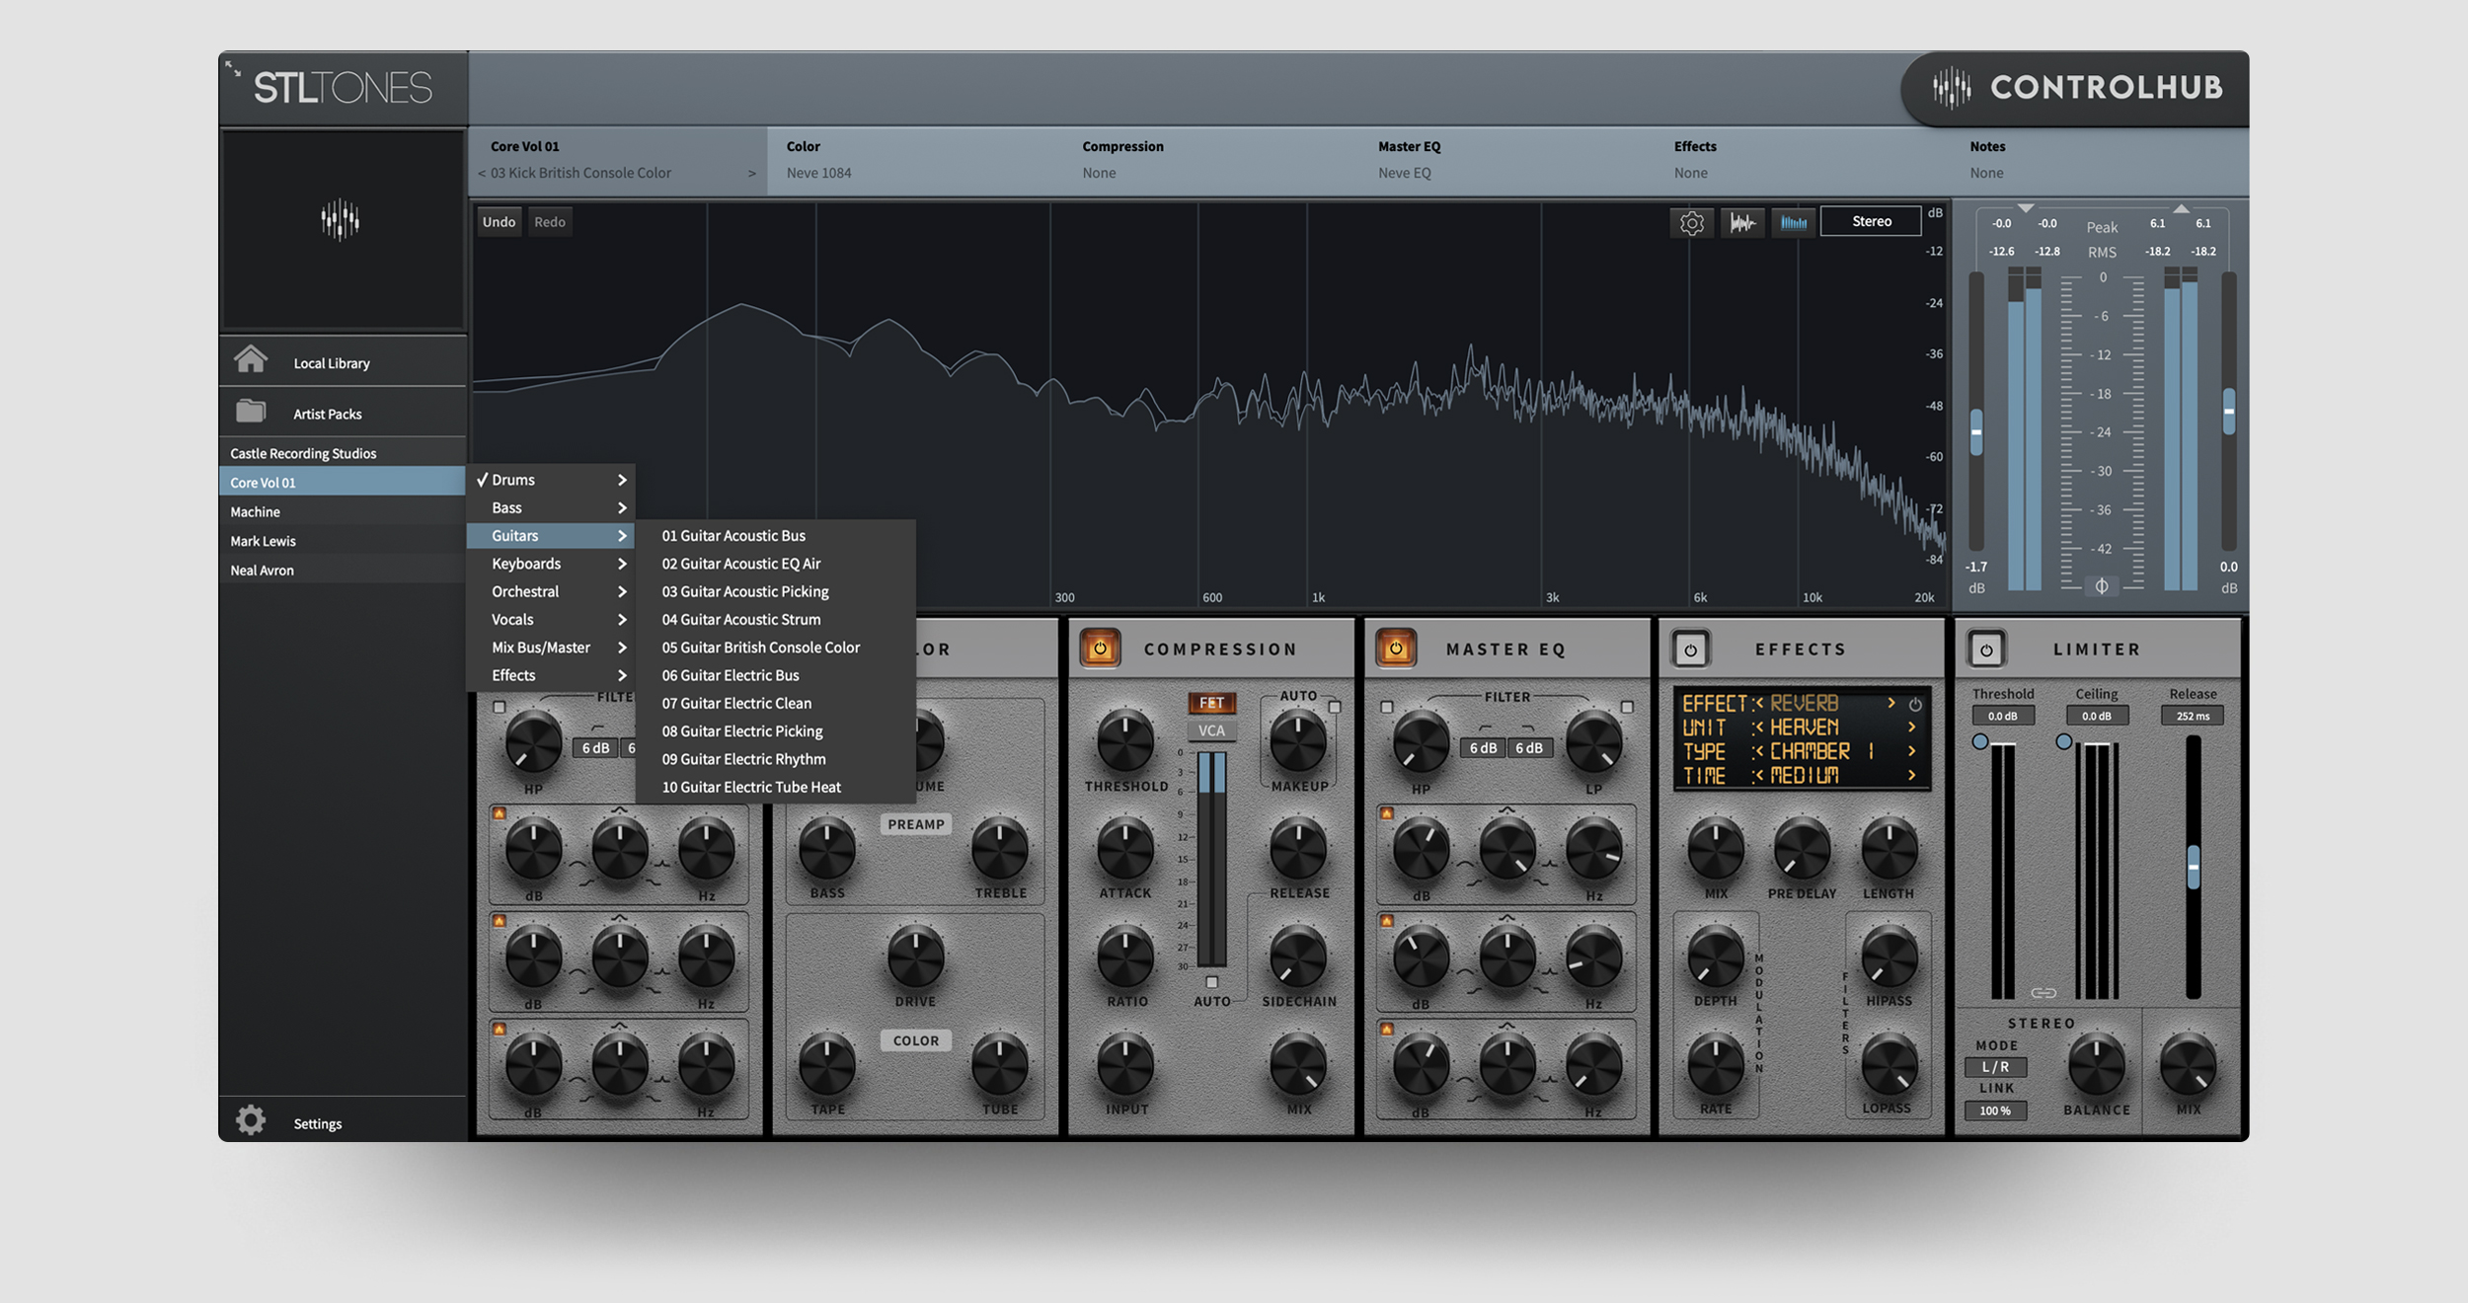Click next arrow on TYPE Chamber row
Image resolution: width=2468 pixels, height=1303 pixels.
[1912, 751]
